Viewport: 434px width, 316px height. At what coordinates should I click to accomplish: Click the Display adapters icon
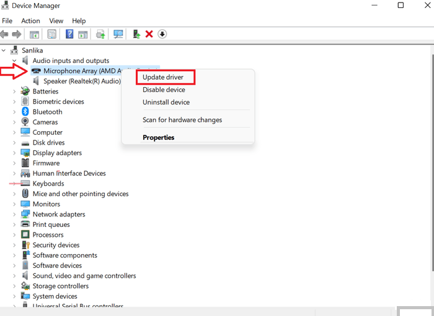(25, 153)
